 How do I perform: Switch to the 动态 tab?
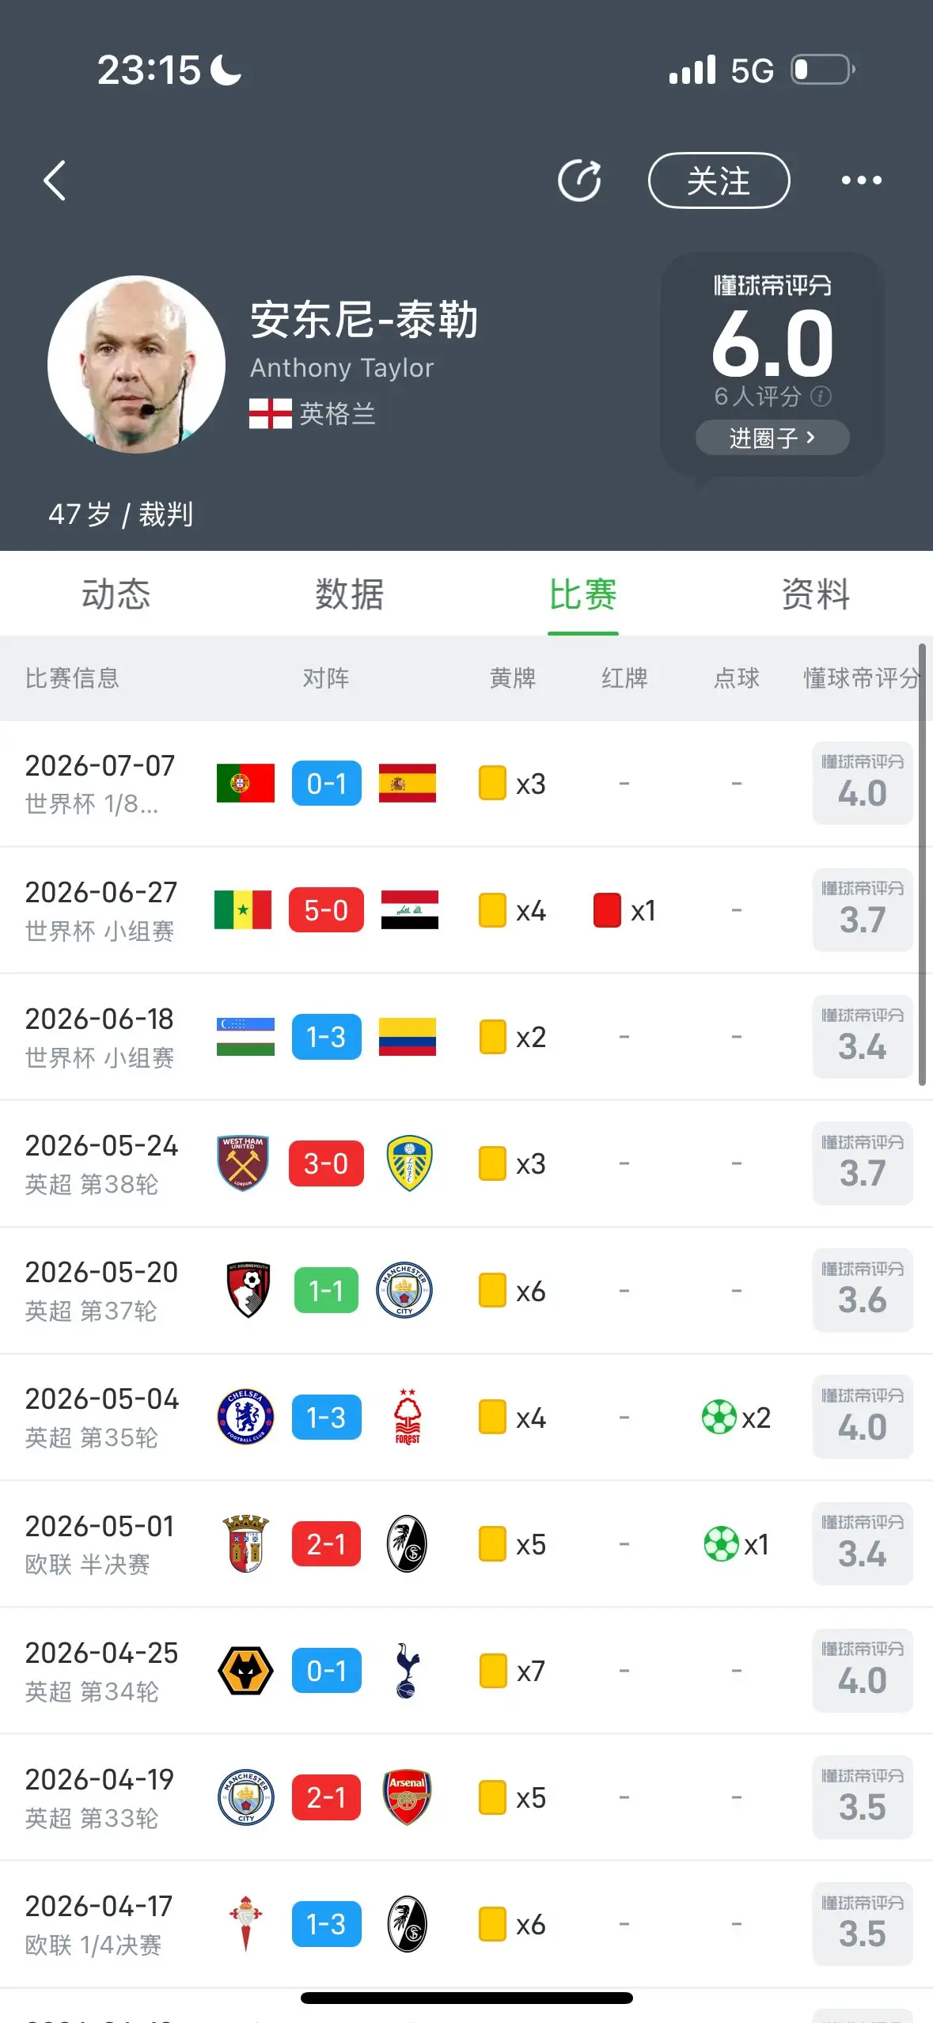(116, 594)
